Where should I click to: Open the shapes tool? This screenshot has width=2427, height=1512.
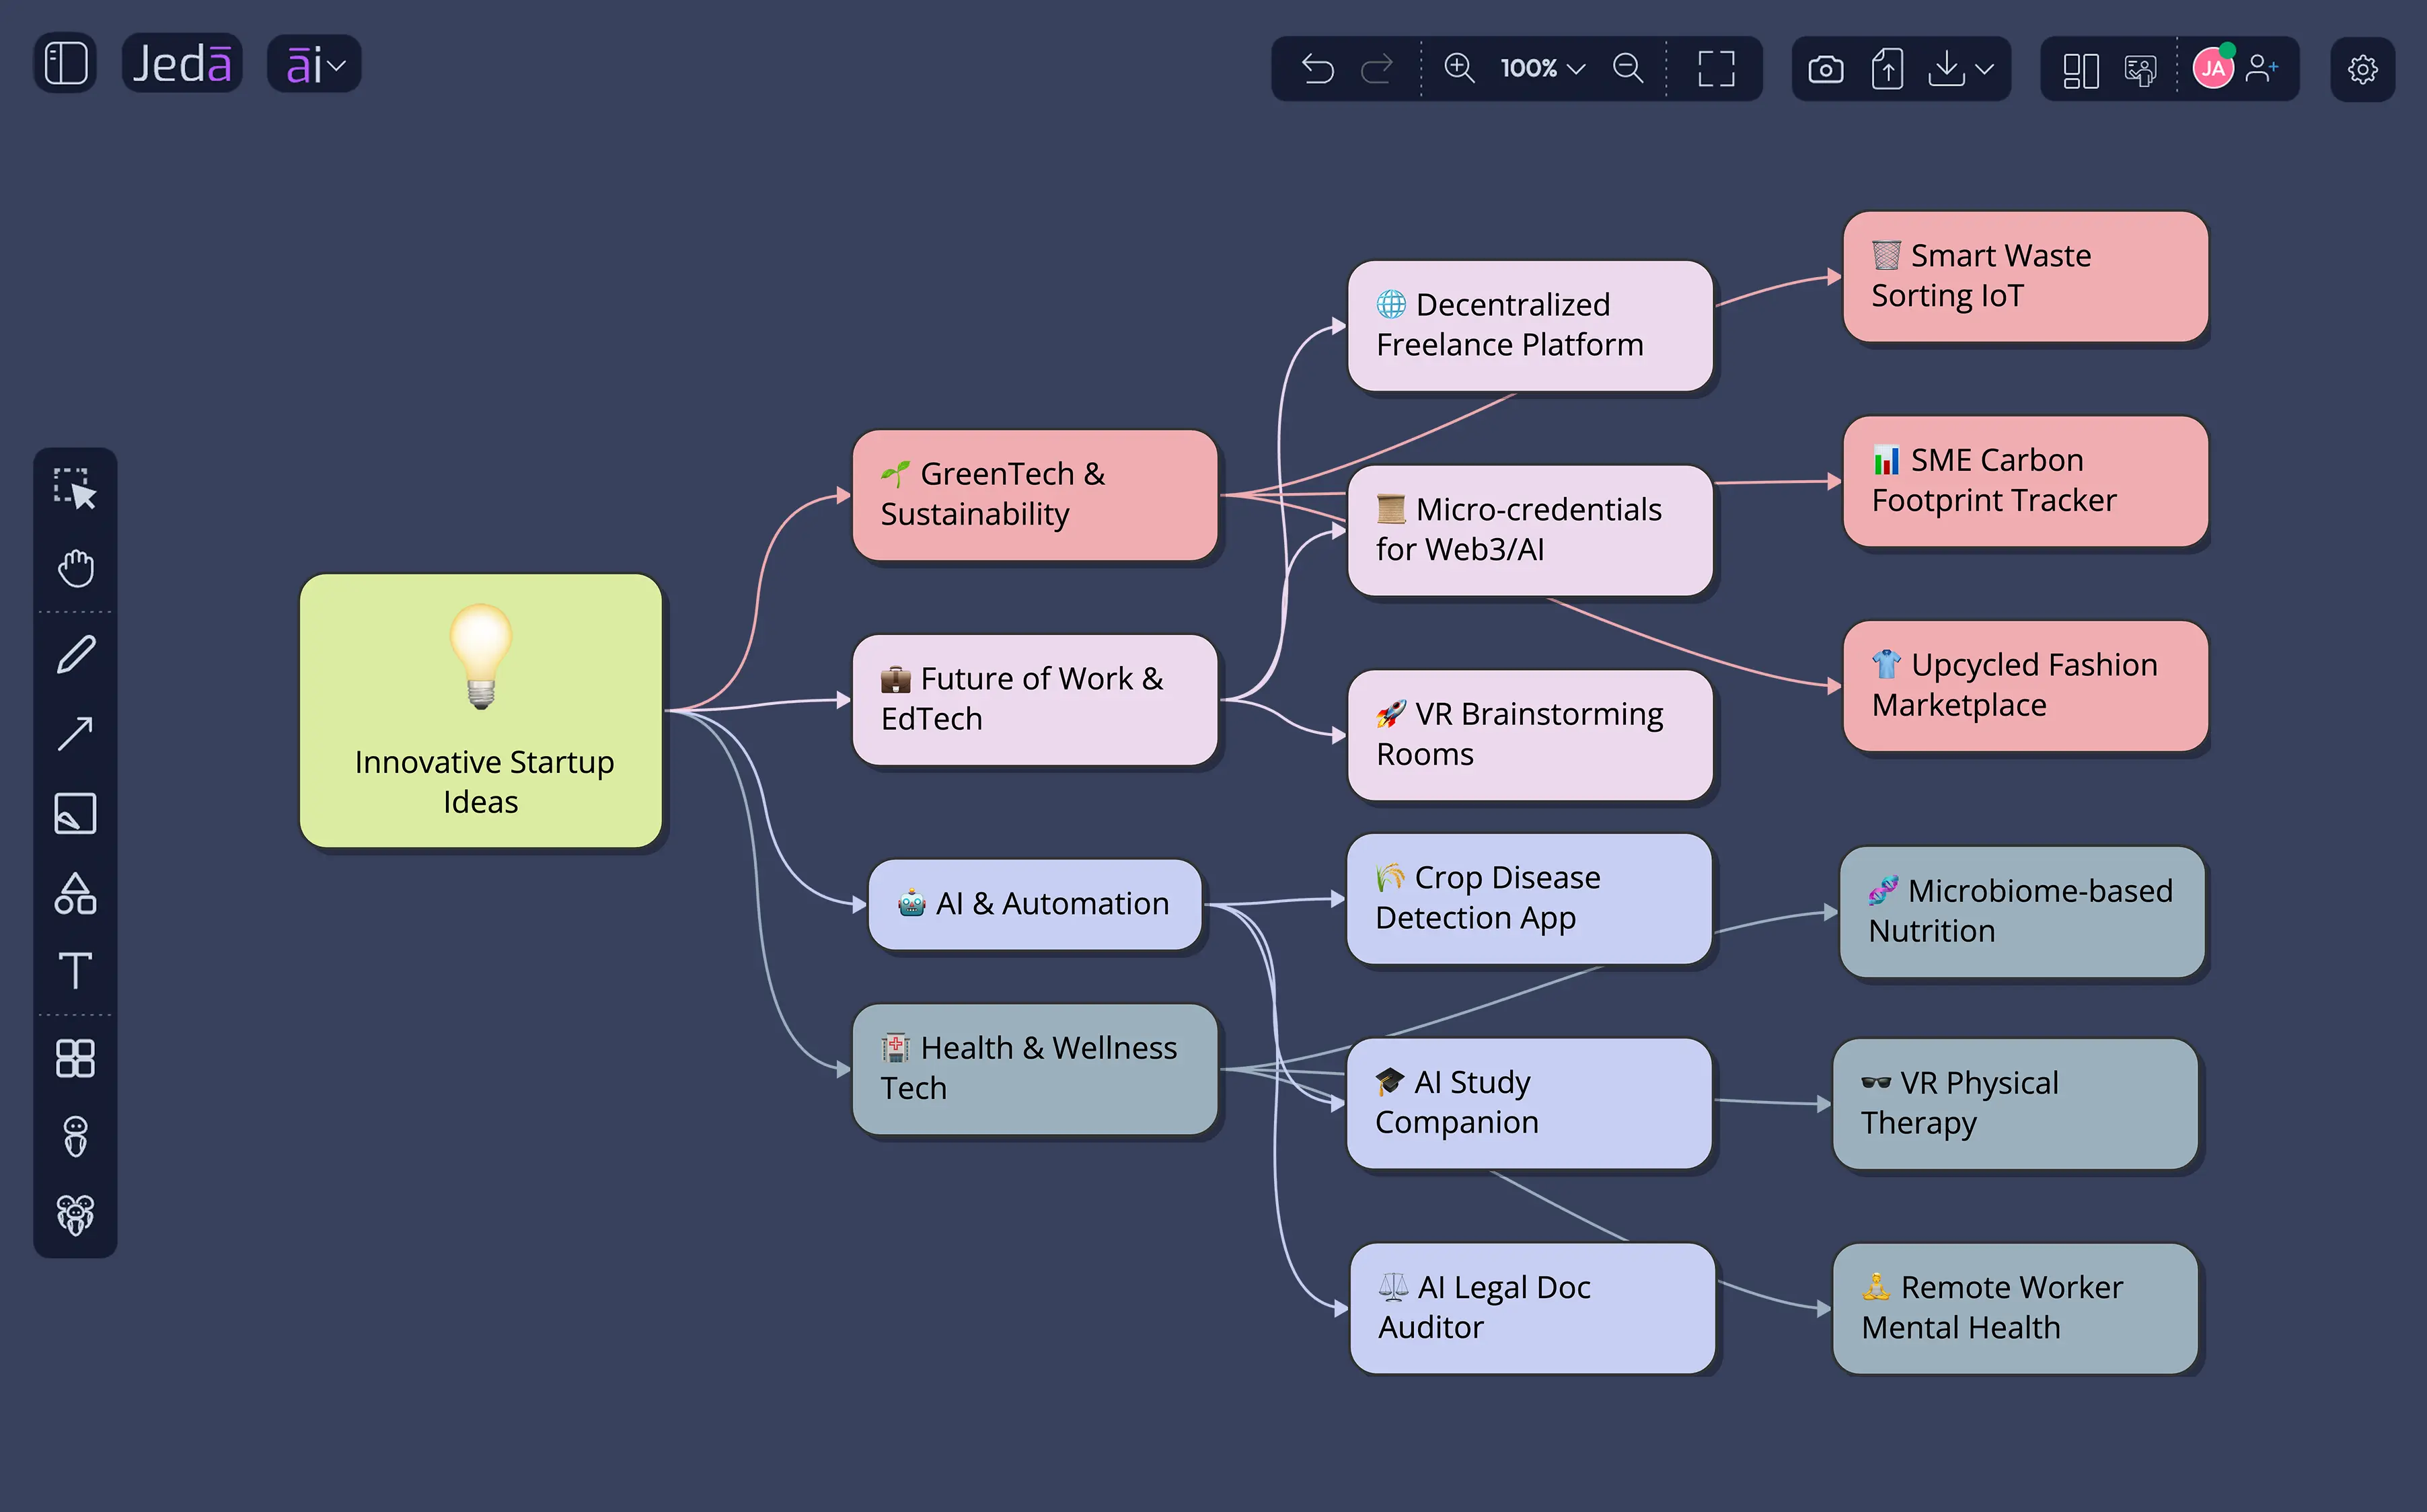[75, 893]
